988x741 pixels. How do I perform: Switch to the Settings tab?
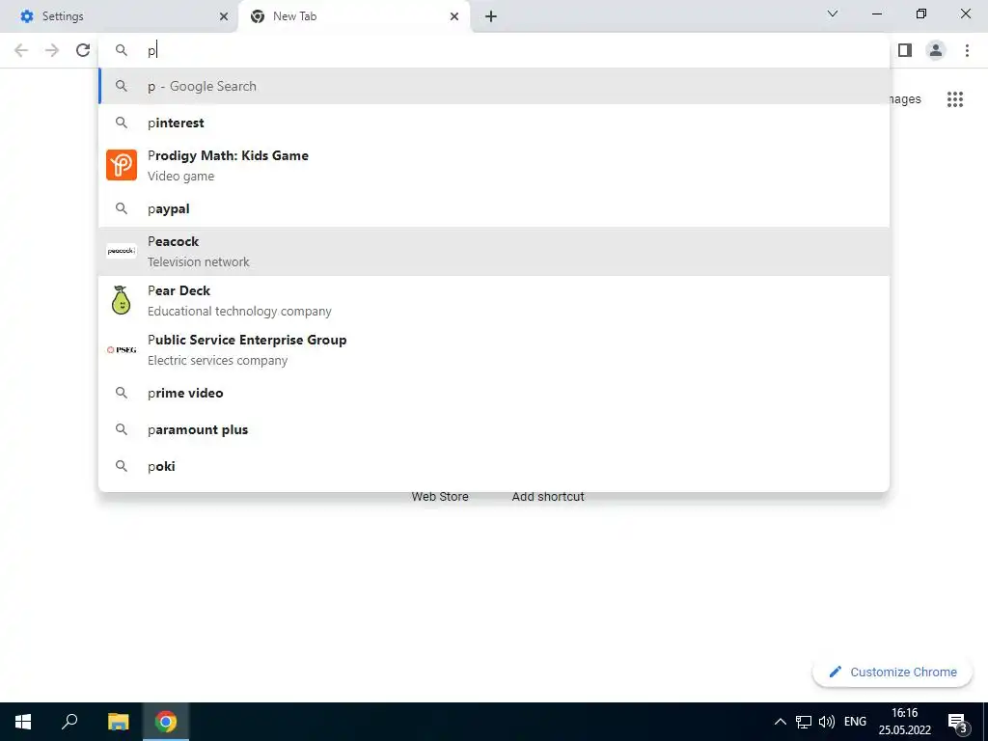[119, 16]
